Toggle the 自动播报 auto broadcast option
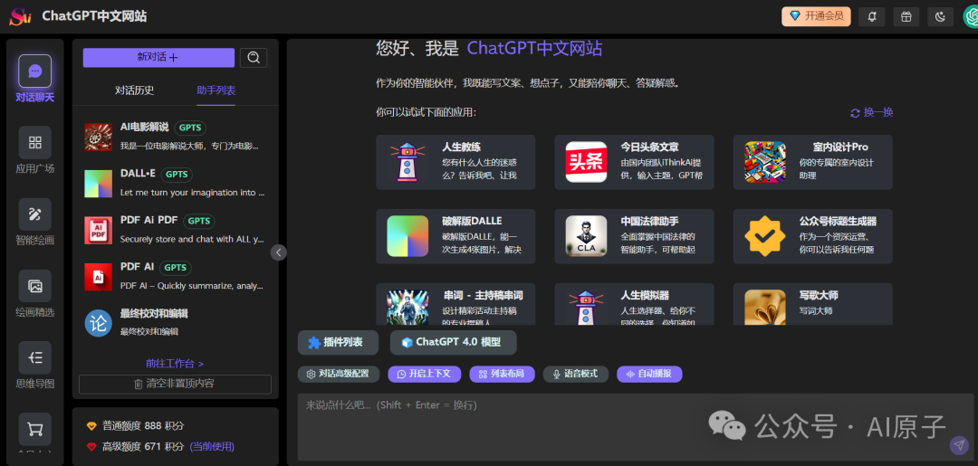Image resolution: width=978 pixels, height=466 pixels. (x=649, y=374)
